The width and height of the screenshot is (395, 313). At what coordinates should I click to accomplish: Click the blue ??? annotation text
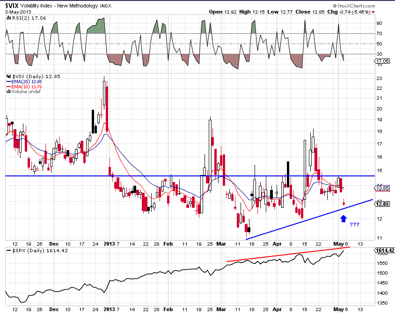coord(354,225)
